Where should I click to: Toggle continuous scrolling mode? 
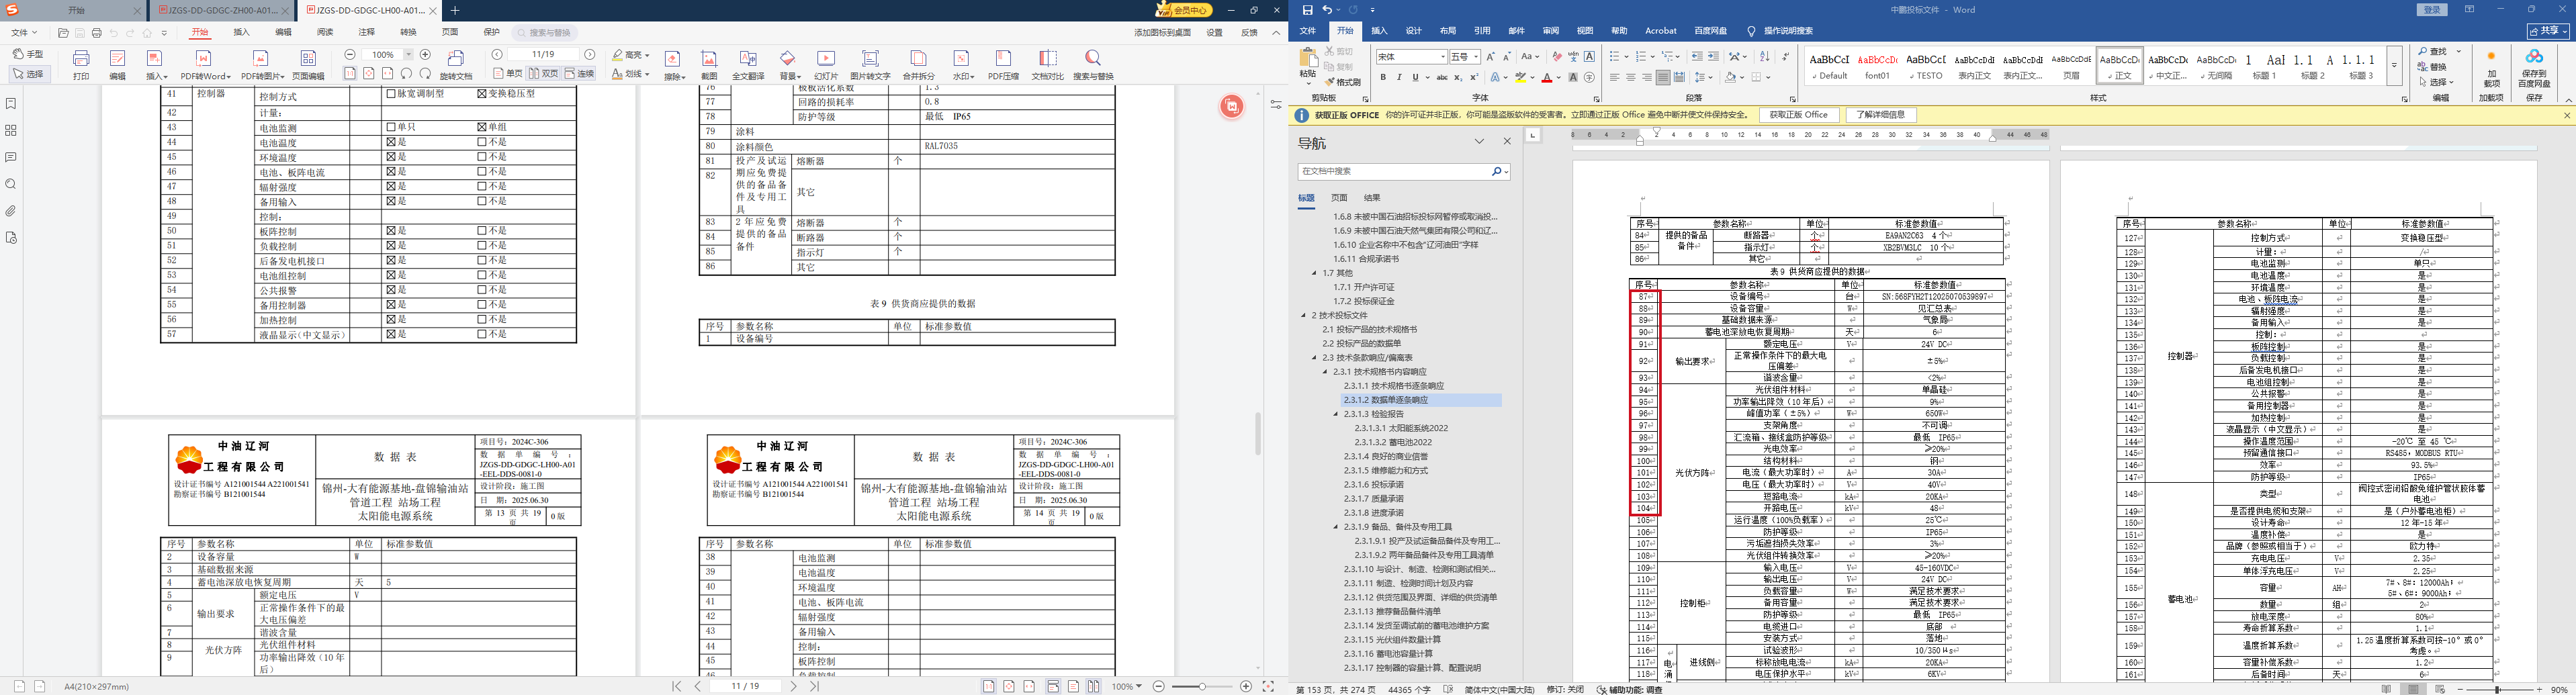click(x=579, y=74)
